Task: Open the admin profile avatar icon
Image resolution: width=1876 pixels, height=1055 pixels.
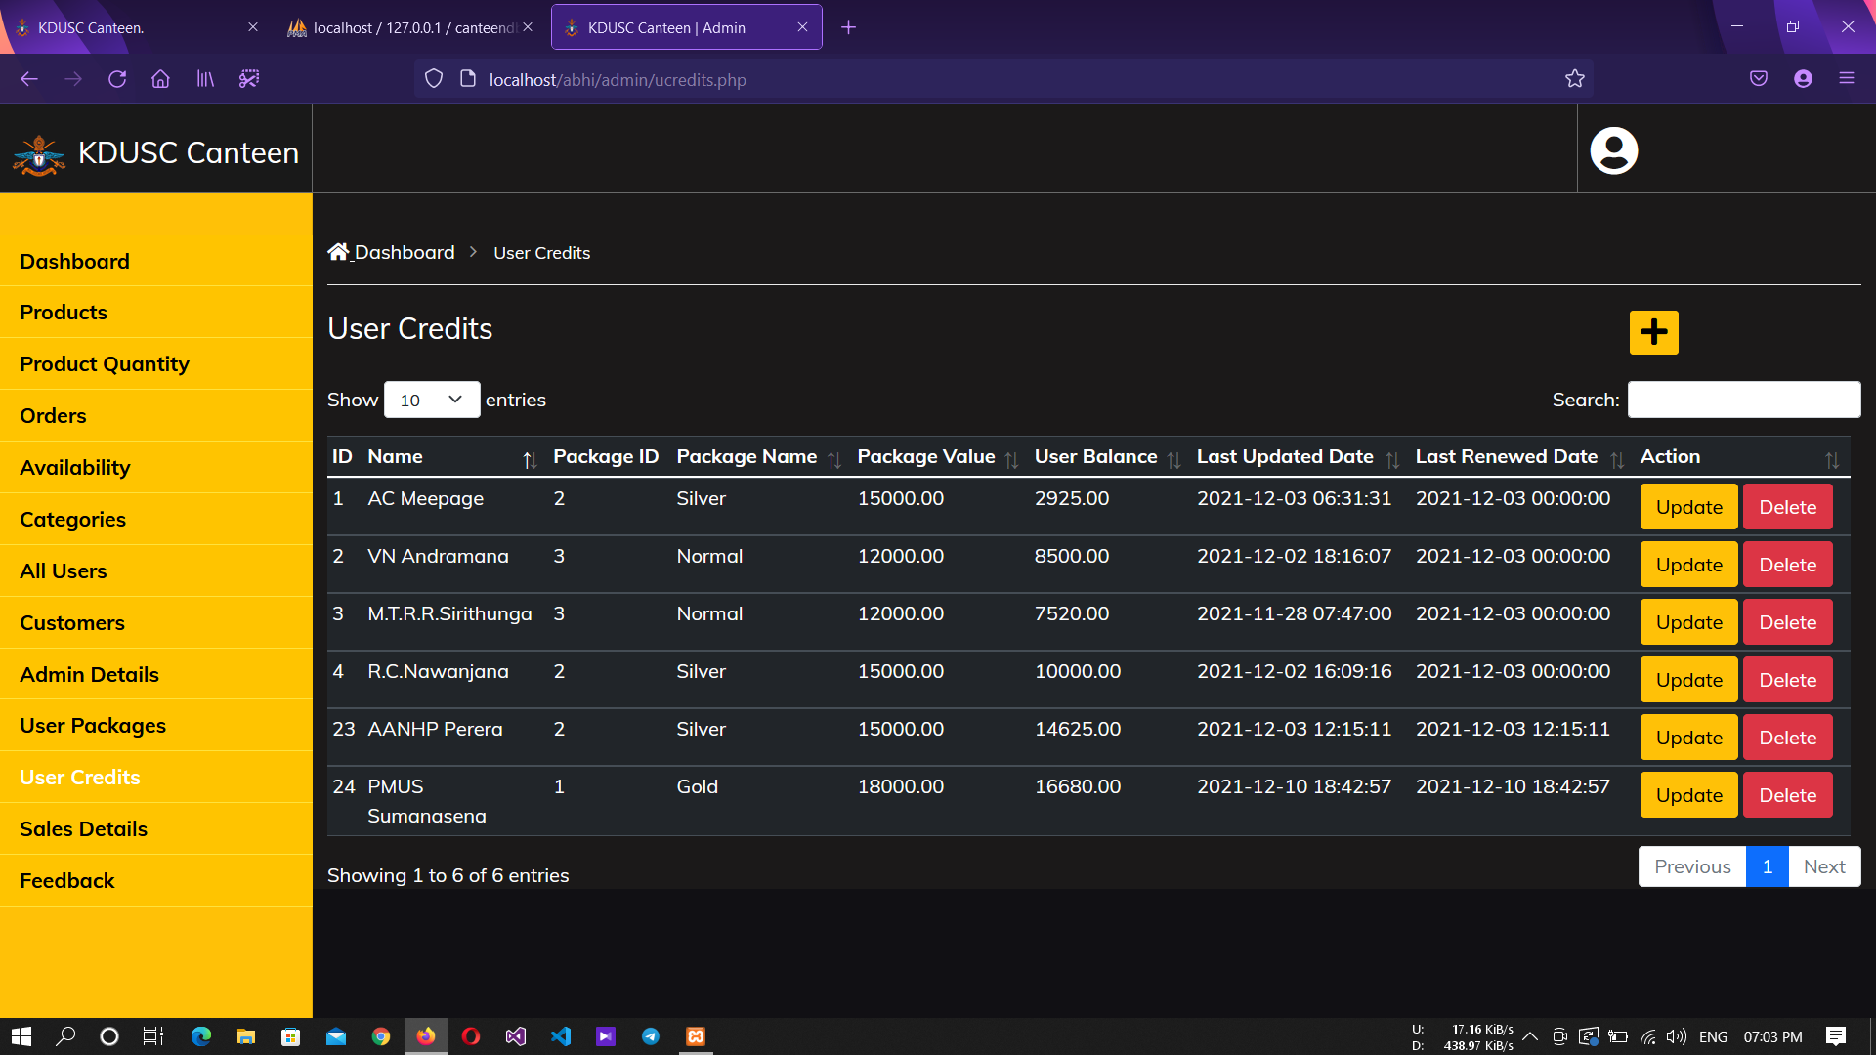Action: click(1613, 150)
